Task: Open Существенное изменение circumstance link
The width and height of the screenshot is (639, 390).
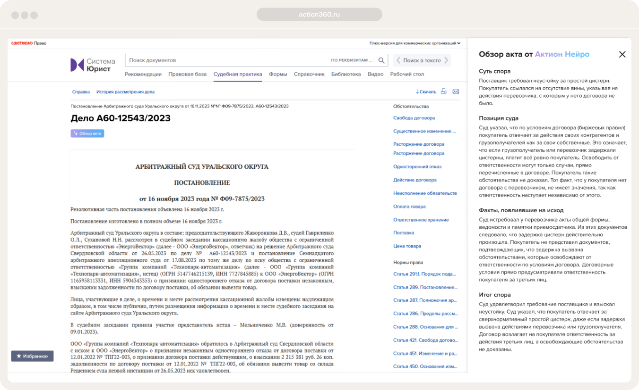Action: [425, 131]
